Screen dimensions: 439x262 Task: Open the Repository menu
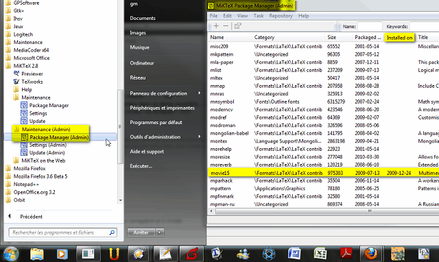click(x=281, y=16)
